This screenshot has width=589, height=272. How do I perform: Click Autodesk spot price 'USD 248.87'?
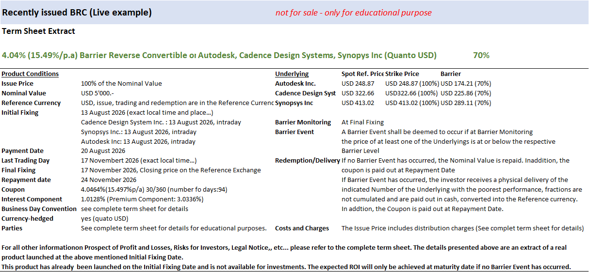tap(358, 84)
